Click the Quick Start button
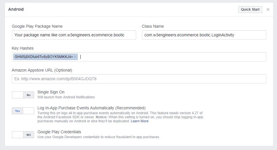The image size is (277, 150). click(x=250, y=10)
